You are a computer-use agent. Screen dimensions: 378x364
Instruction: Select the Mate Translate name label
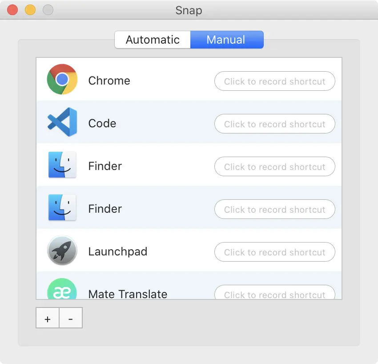[128, 294]
